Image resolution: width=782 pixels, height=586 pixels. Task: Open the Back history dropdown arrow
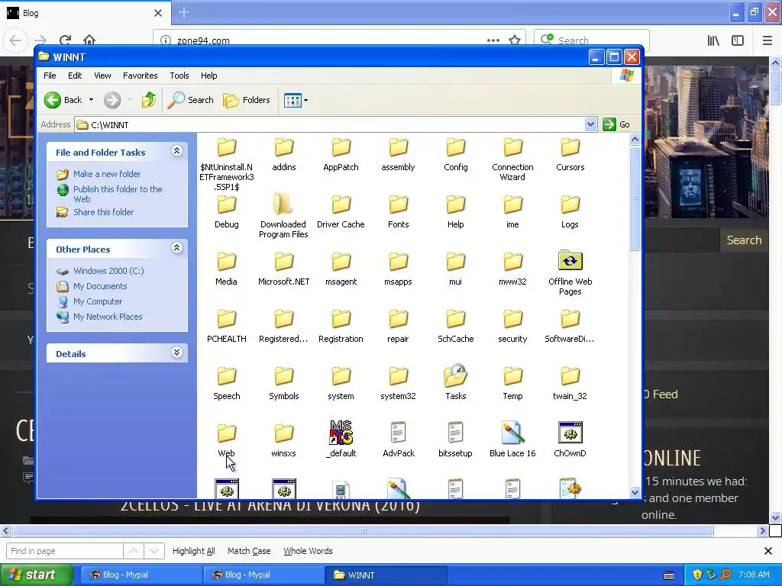point(92,100)
